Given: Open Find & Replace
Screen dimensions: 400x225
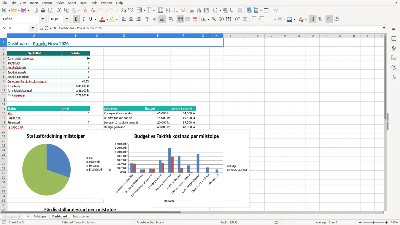Looking at the screenshot, I should coord(123,10).
